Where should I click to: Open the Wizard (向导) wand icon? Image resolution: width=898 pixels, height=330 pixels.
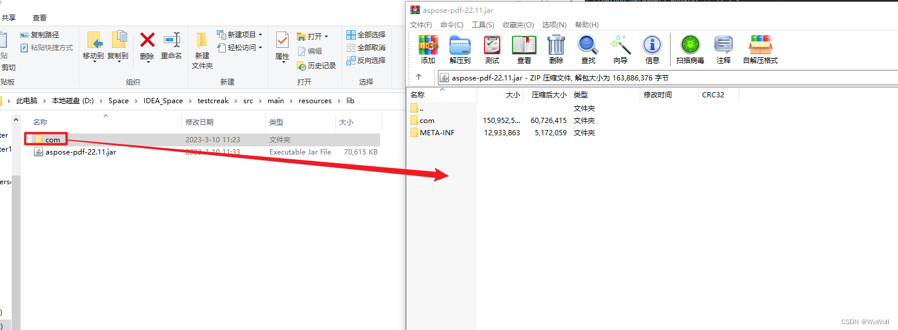[x=620, y=49]
